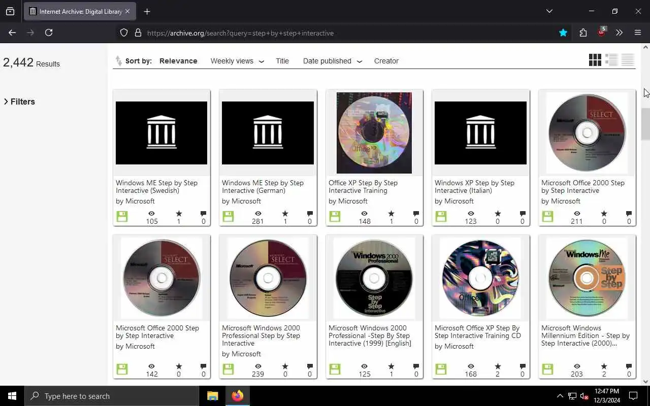This screenshot has width=650, height=406.
Task: Switch to compact list view icon
Action: point(628,60)
